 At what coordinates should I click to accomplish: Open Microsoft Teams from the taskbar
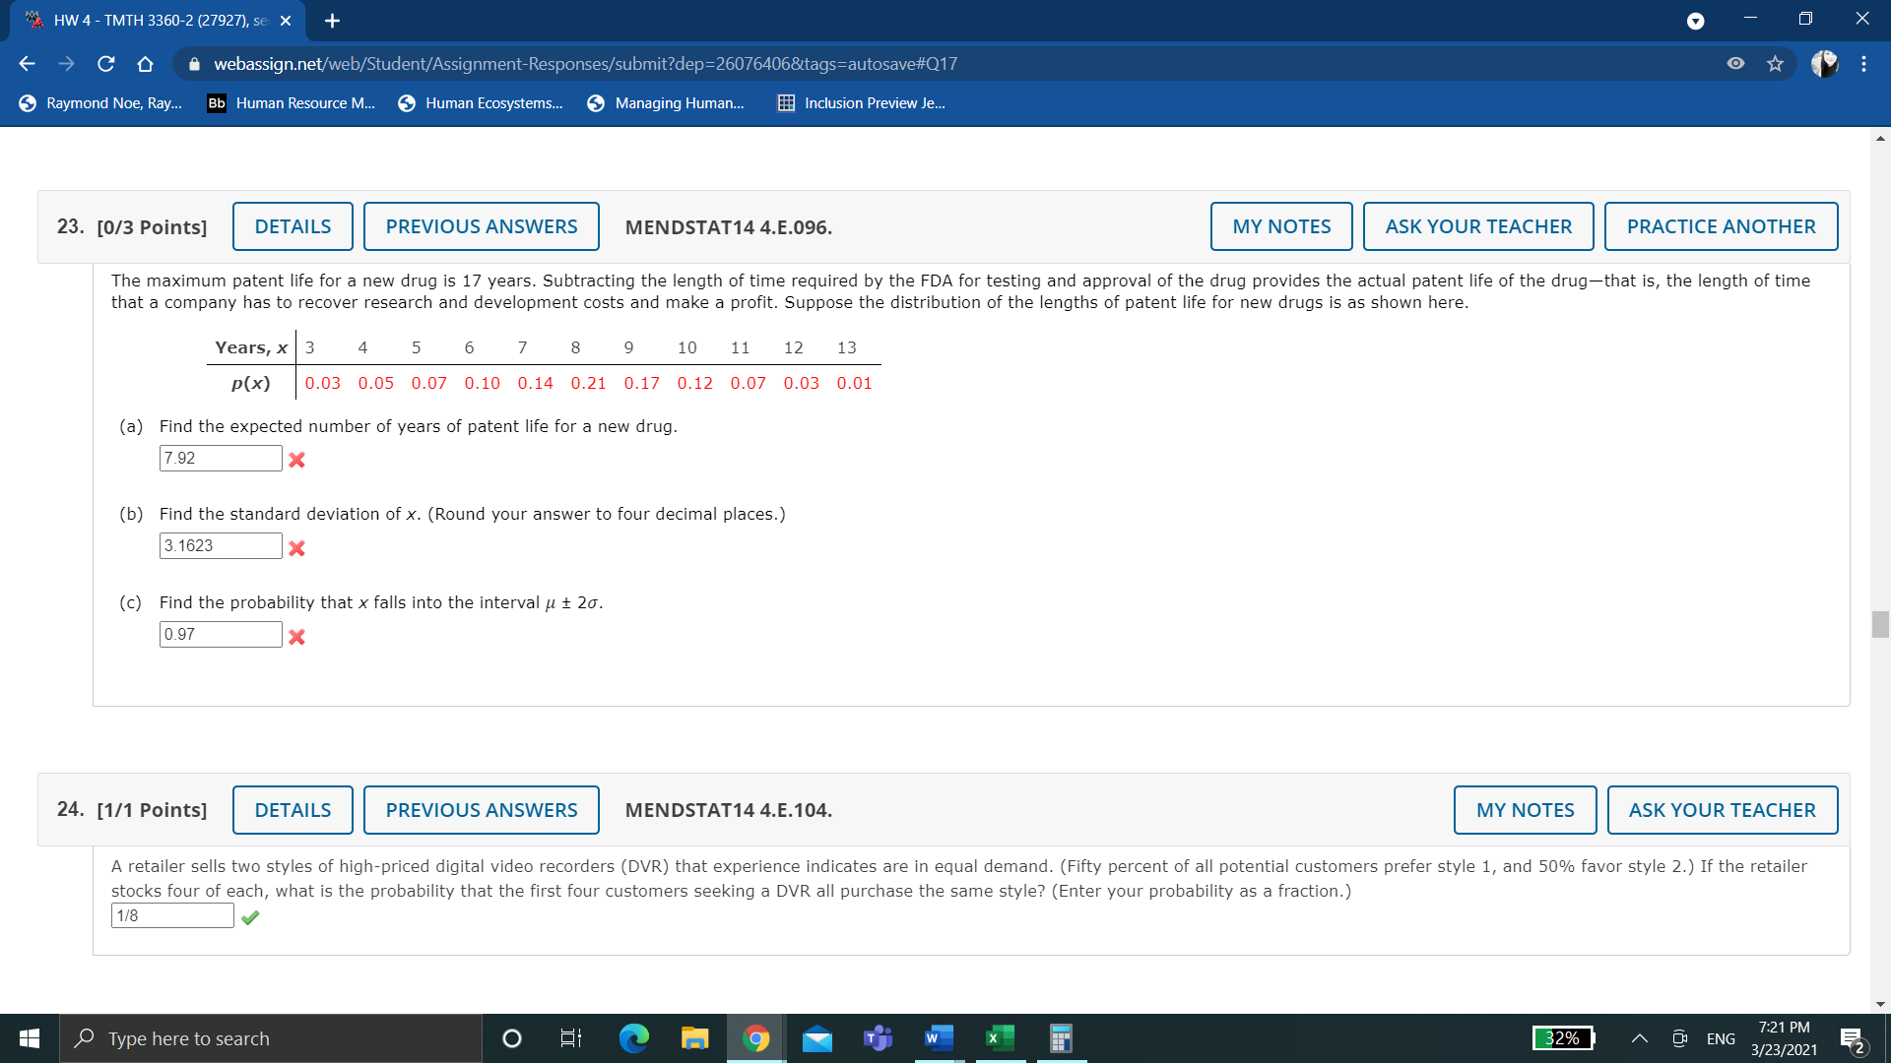877,1037
